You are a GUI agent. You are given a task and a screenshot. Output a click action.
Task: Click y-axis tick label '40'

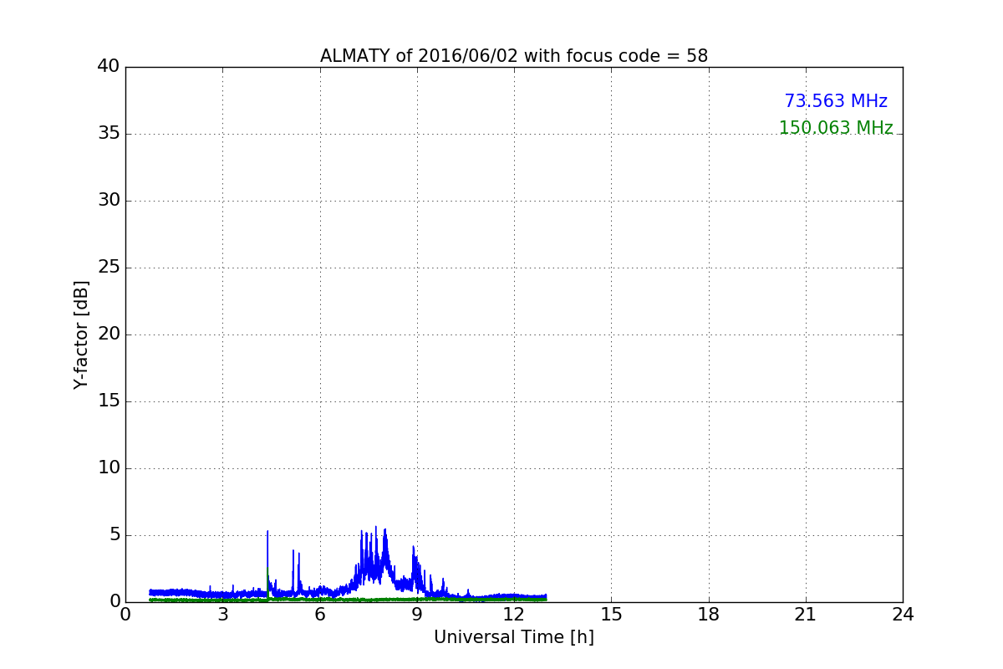109,67
